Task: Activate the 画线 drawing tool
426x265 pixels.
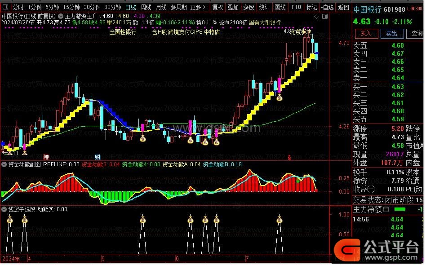Action: coord(280,7)
